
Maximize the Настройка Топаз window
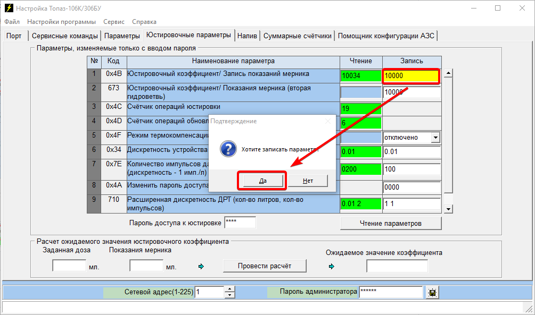pos(498,8)
